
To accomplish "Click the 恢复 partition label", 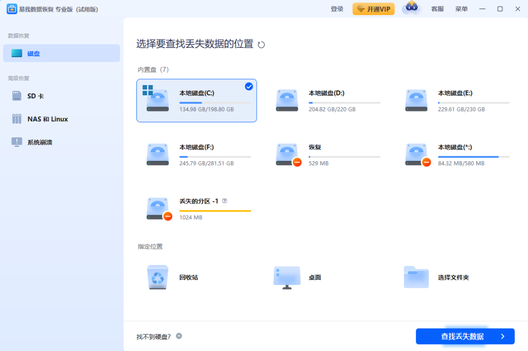I will tap(315, 147).
